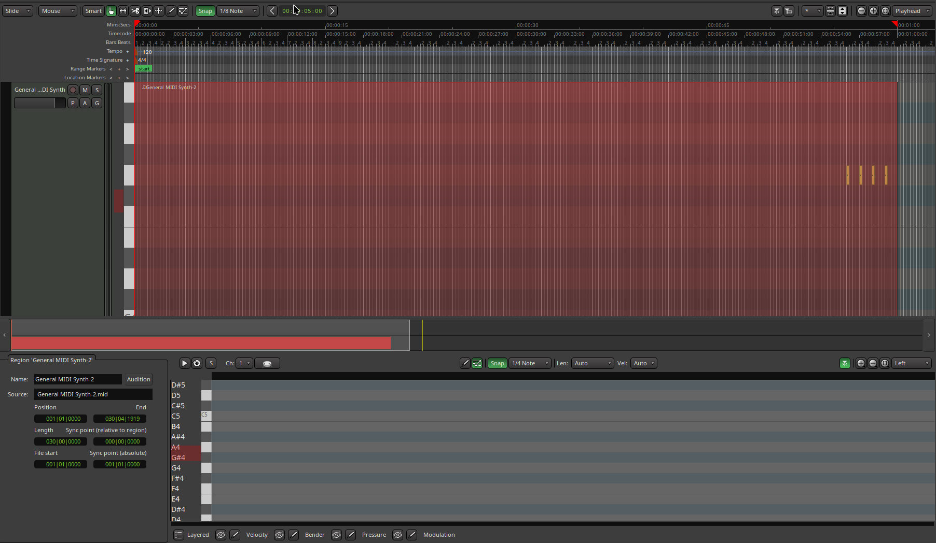This screenshot has height=543, width=936.
Task: Click the zoom out magnifier in top toolbar
Action: click(x=861, y=11)
